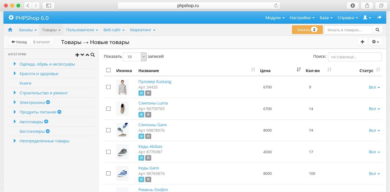Click the share arrow icon in header

point(379,18)
